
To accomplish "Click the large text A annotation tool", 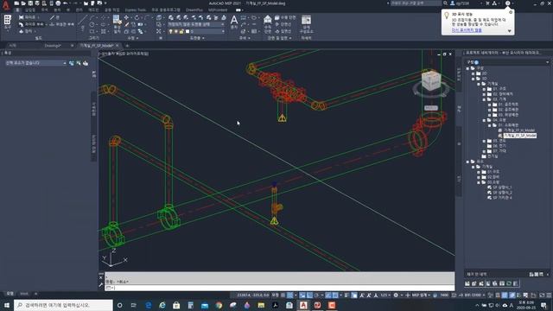I will coord(234,20).
